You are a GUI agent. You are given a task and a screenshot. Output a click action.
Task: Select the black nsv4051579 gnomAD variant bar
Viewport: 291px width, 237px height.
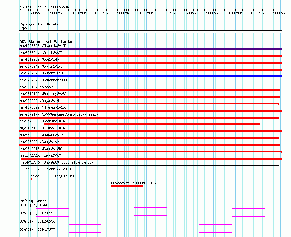tap(150, 166)
